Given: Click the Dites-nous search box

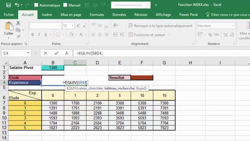Looking at the screenshot, I should (x=228, y=15).
